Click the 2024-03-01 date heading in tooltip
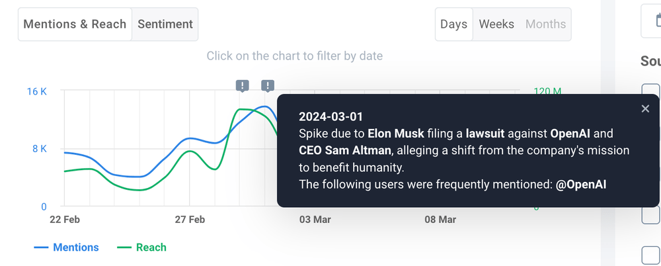 330,116
